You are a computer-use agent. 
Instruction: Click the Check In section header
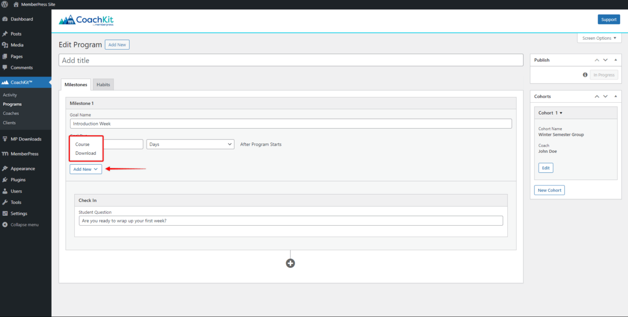pyautogui.click(x=291, y=200)
